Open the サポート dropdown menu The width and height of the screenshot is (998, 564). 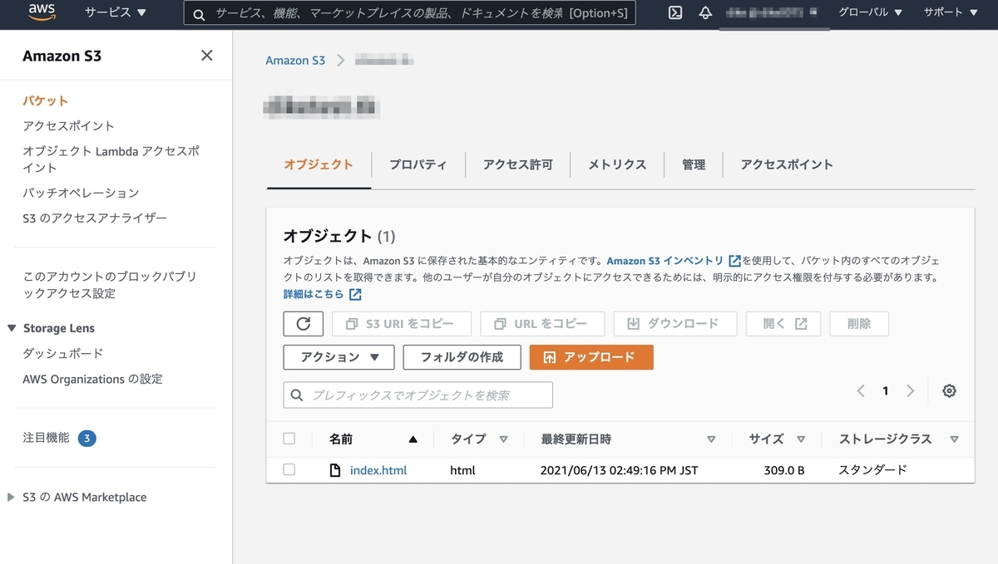pos(951,12)
